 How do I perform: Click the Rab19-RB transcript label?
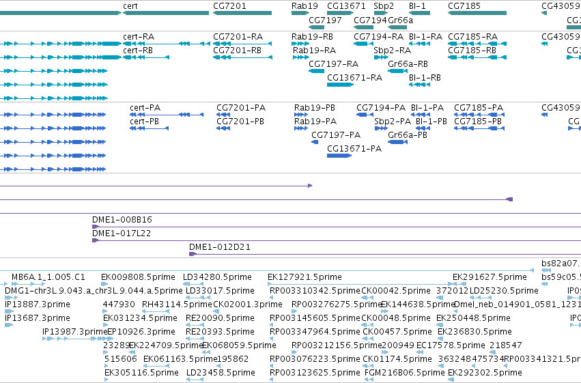coord(312,37)
